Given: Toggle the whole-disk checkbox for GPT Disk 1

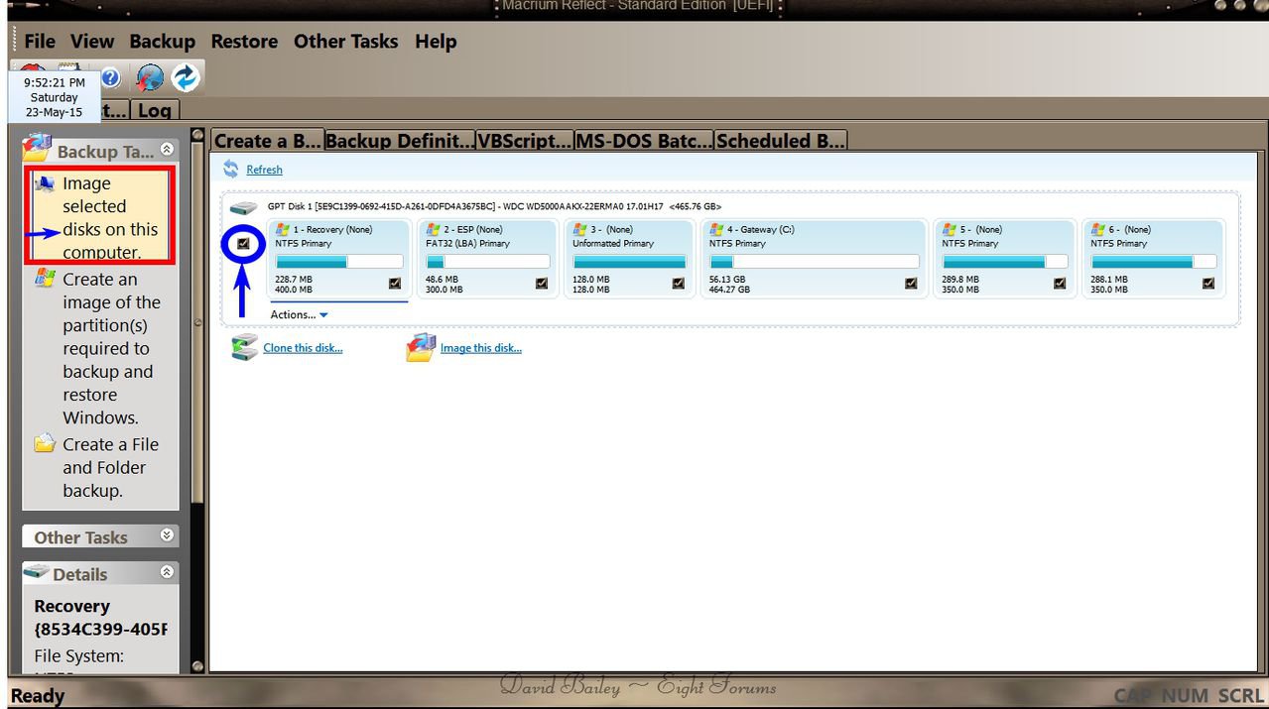Looking at the screenshot, I should pos(244,243).
